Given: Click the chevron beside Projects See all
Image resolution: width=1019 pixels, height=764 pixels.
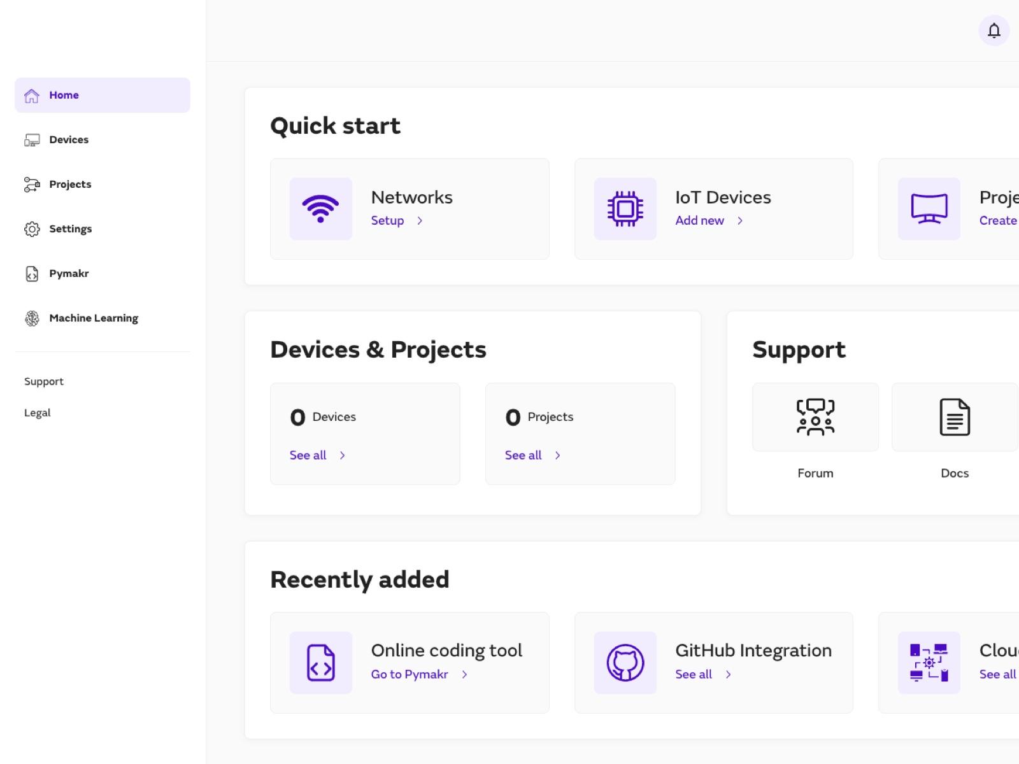Looking at the screenshot, I should pyautogui.click(x=557, y=455).
